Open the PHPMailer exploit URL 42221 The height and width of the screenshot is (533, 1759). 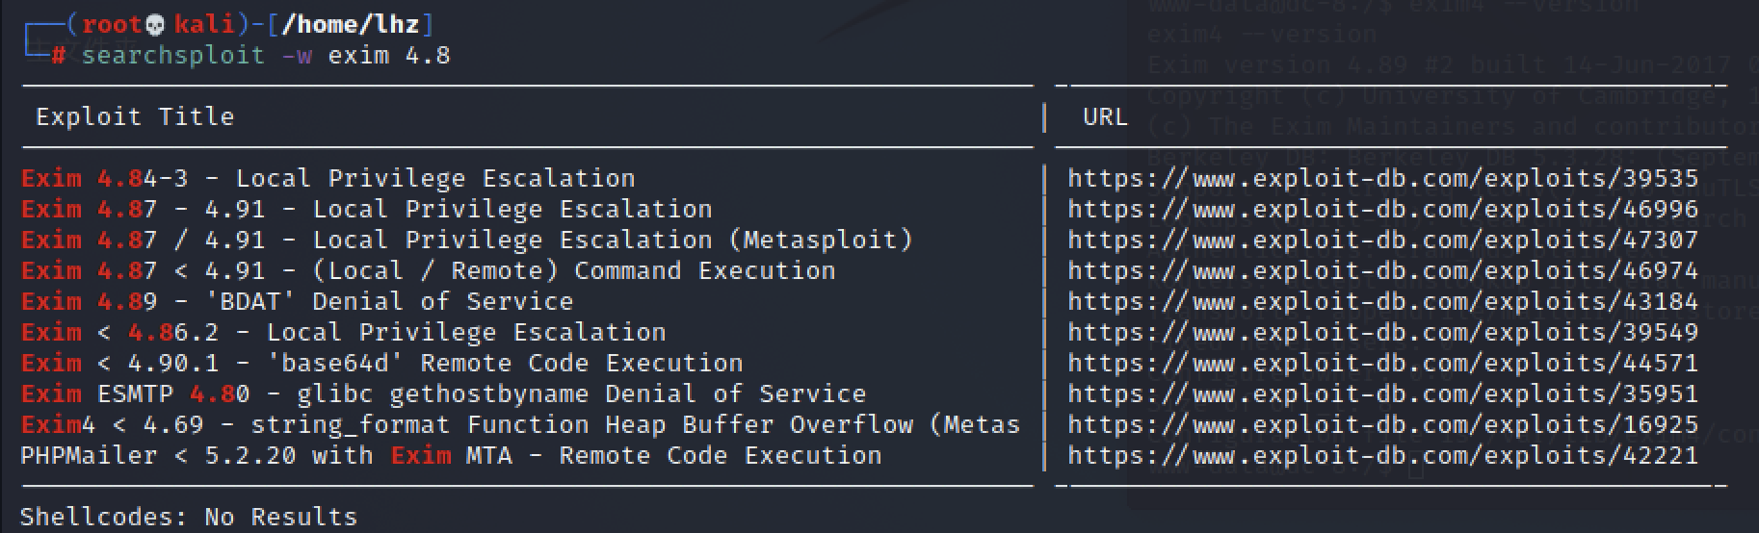click(x=1382, y=455)
